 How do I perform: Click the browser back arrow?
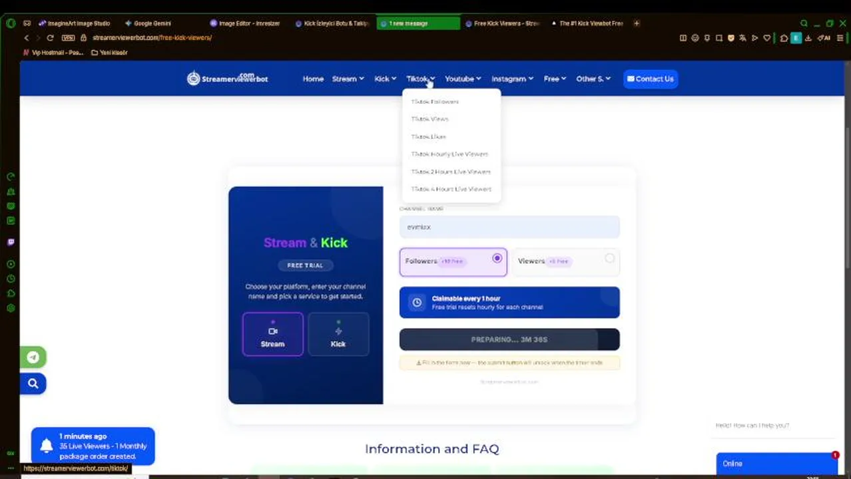click(27, 38)
